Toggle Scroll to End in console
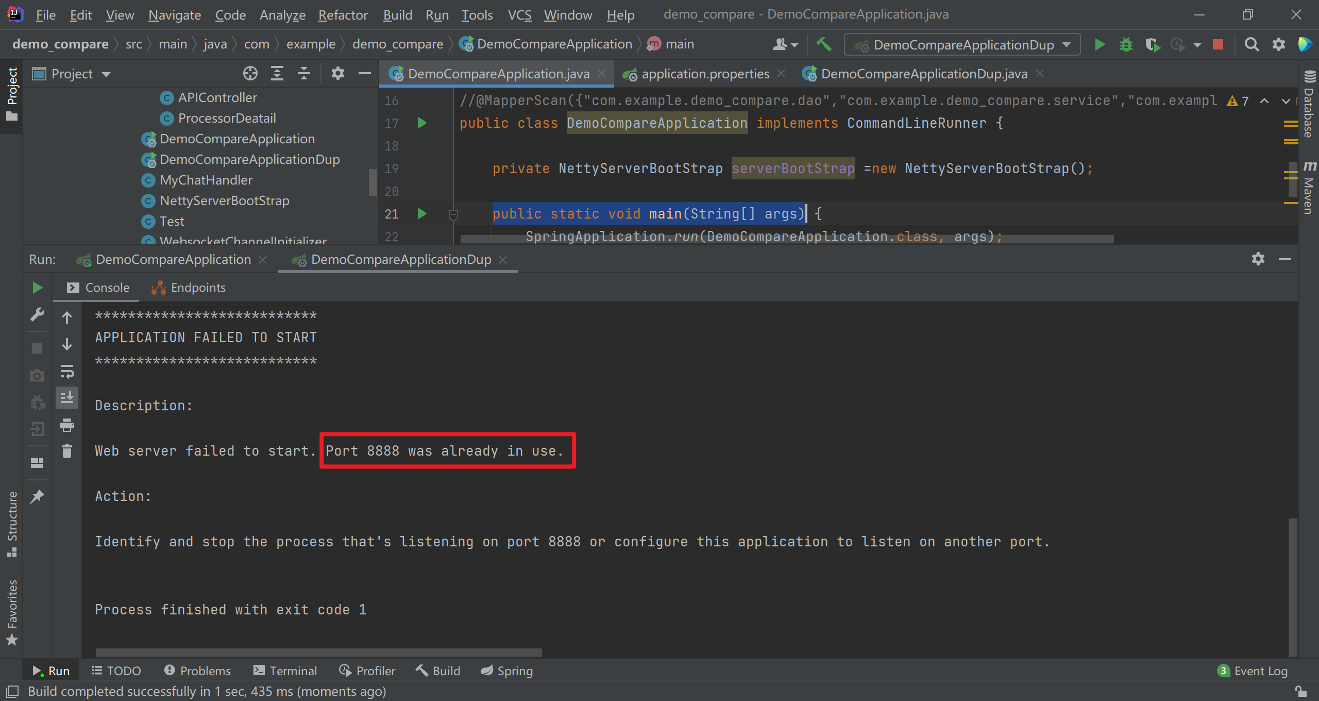The width and height of the screenshot is (1319, 701). [67, 398]
